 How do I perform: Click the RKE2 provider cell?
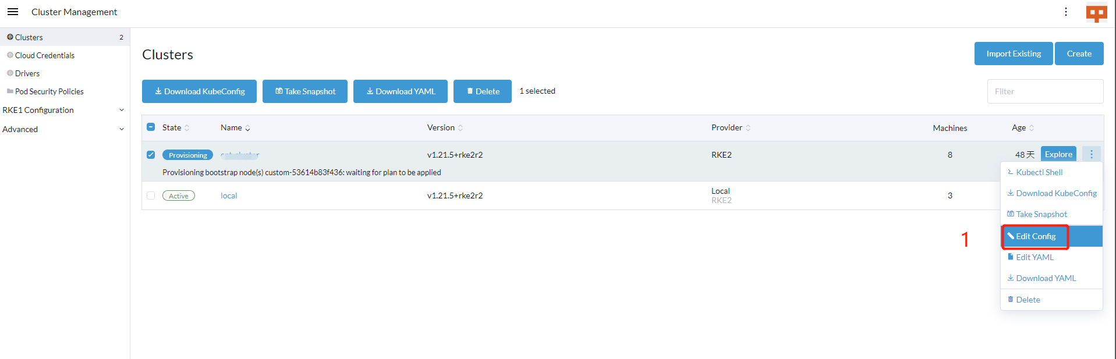721,155
